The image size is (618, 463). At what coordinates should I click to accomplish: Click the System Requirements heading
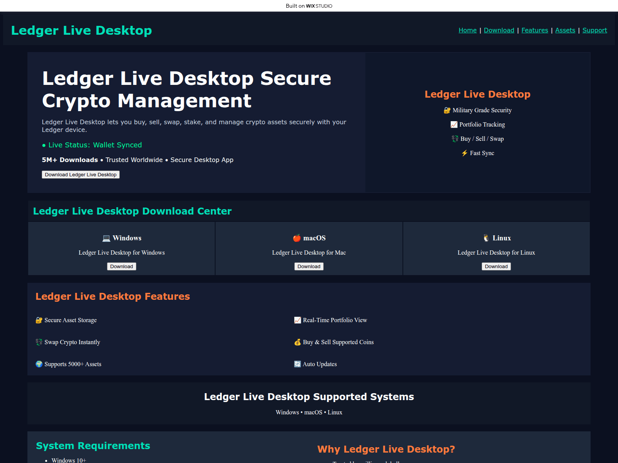point(93,446)
